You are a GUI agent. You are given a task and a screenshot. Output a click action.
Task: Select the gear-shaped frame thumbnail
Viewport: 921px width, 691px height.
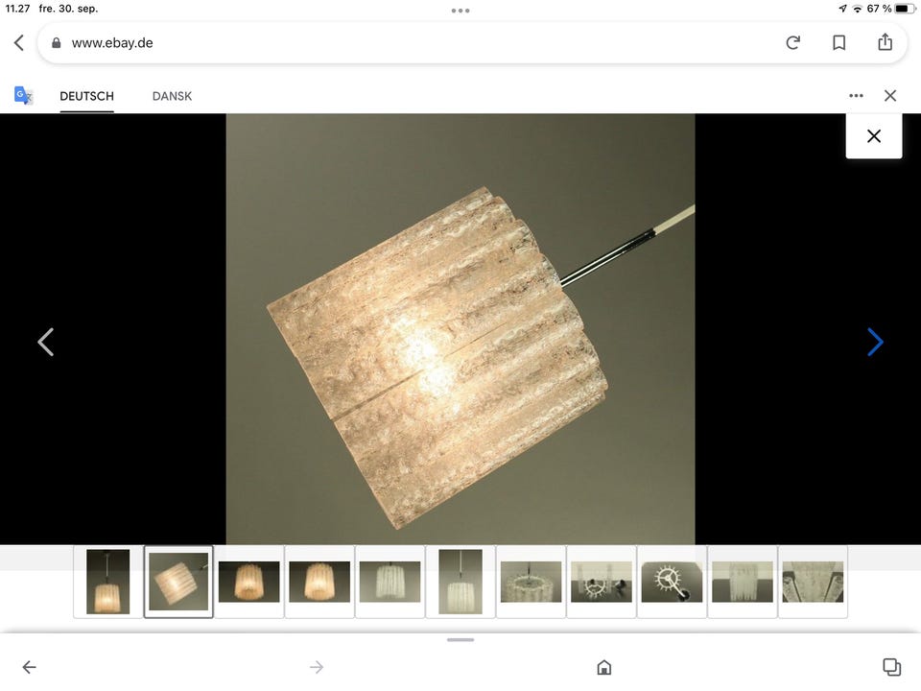671,582
